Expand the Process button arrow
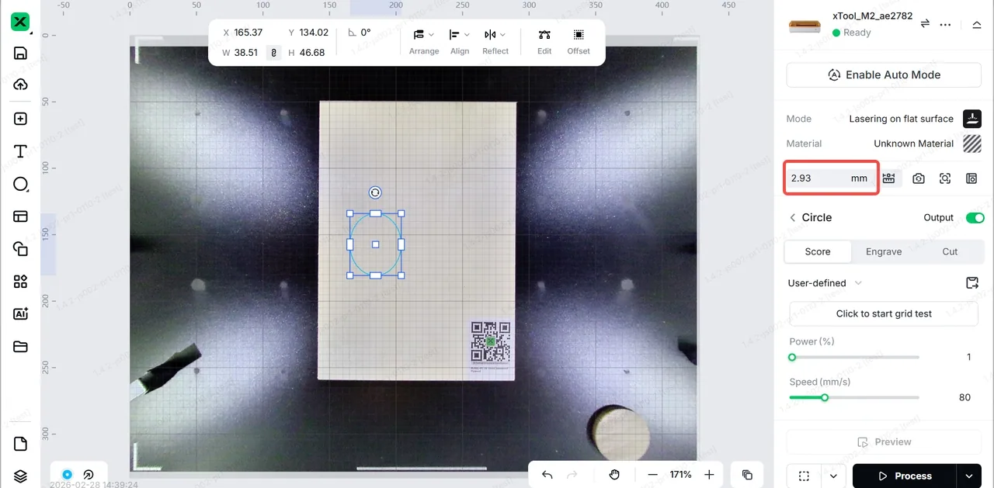994x488 pixels. pyautogui.click(x=968, y=476)
